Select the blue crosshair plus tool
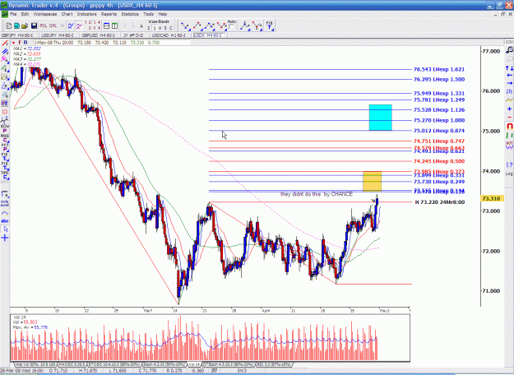The height and width of the screenshot is (375, 514). [x=5, y=238]
